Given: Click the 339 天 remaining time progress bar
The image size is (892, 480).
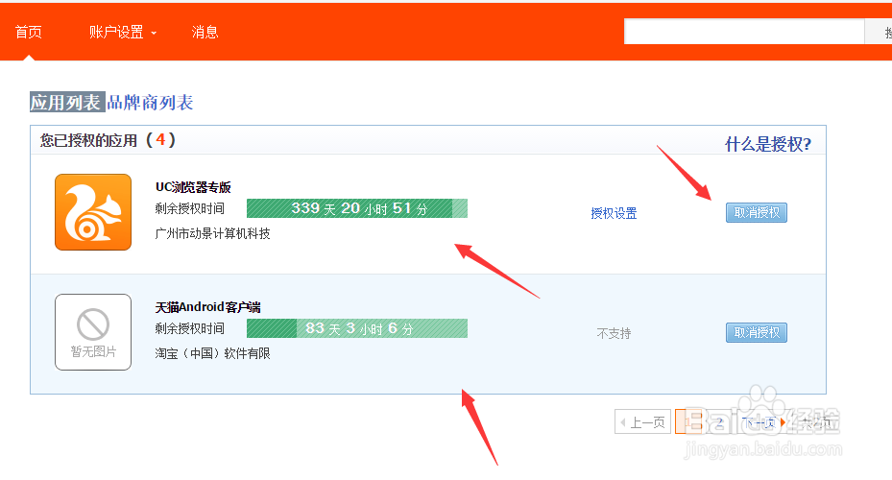Looking at the screenshot, I should point(356,208).
